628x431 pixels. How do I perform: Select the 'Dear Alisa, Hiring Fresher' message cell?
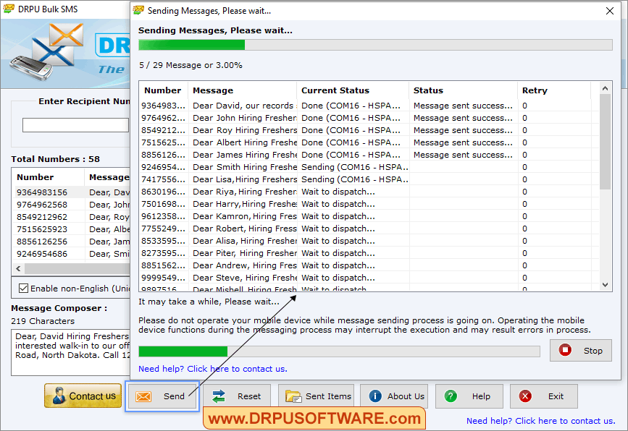click(243, 241)
